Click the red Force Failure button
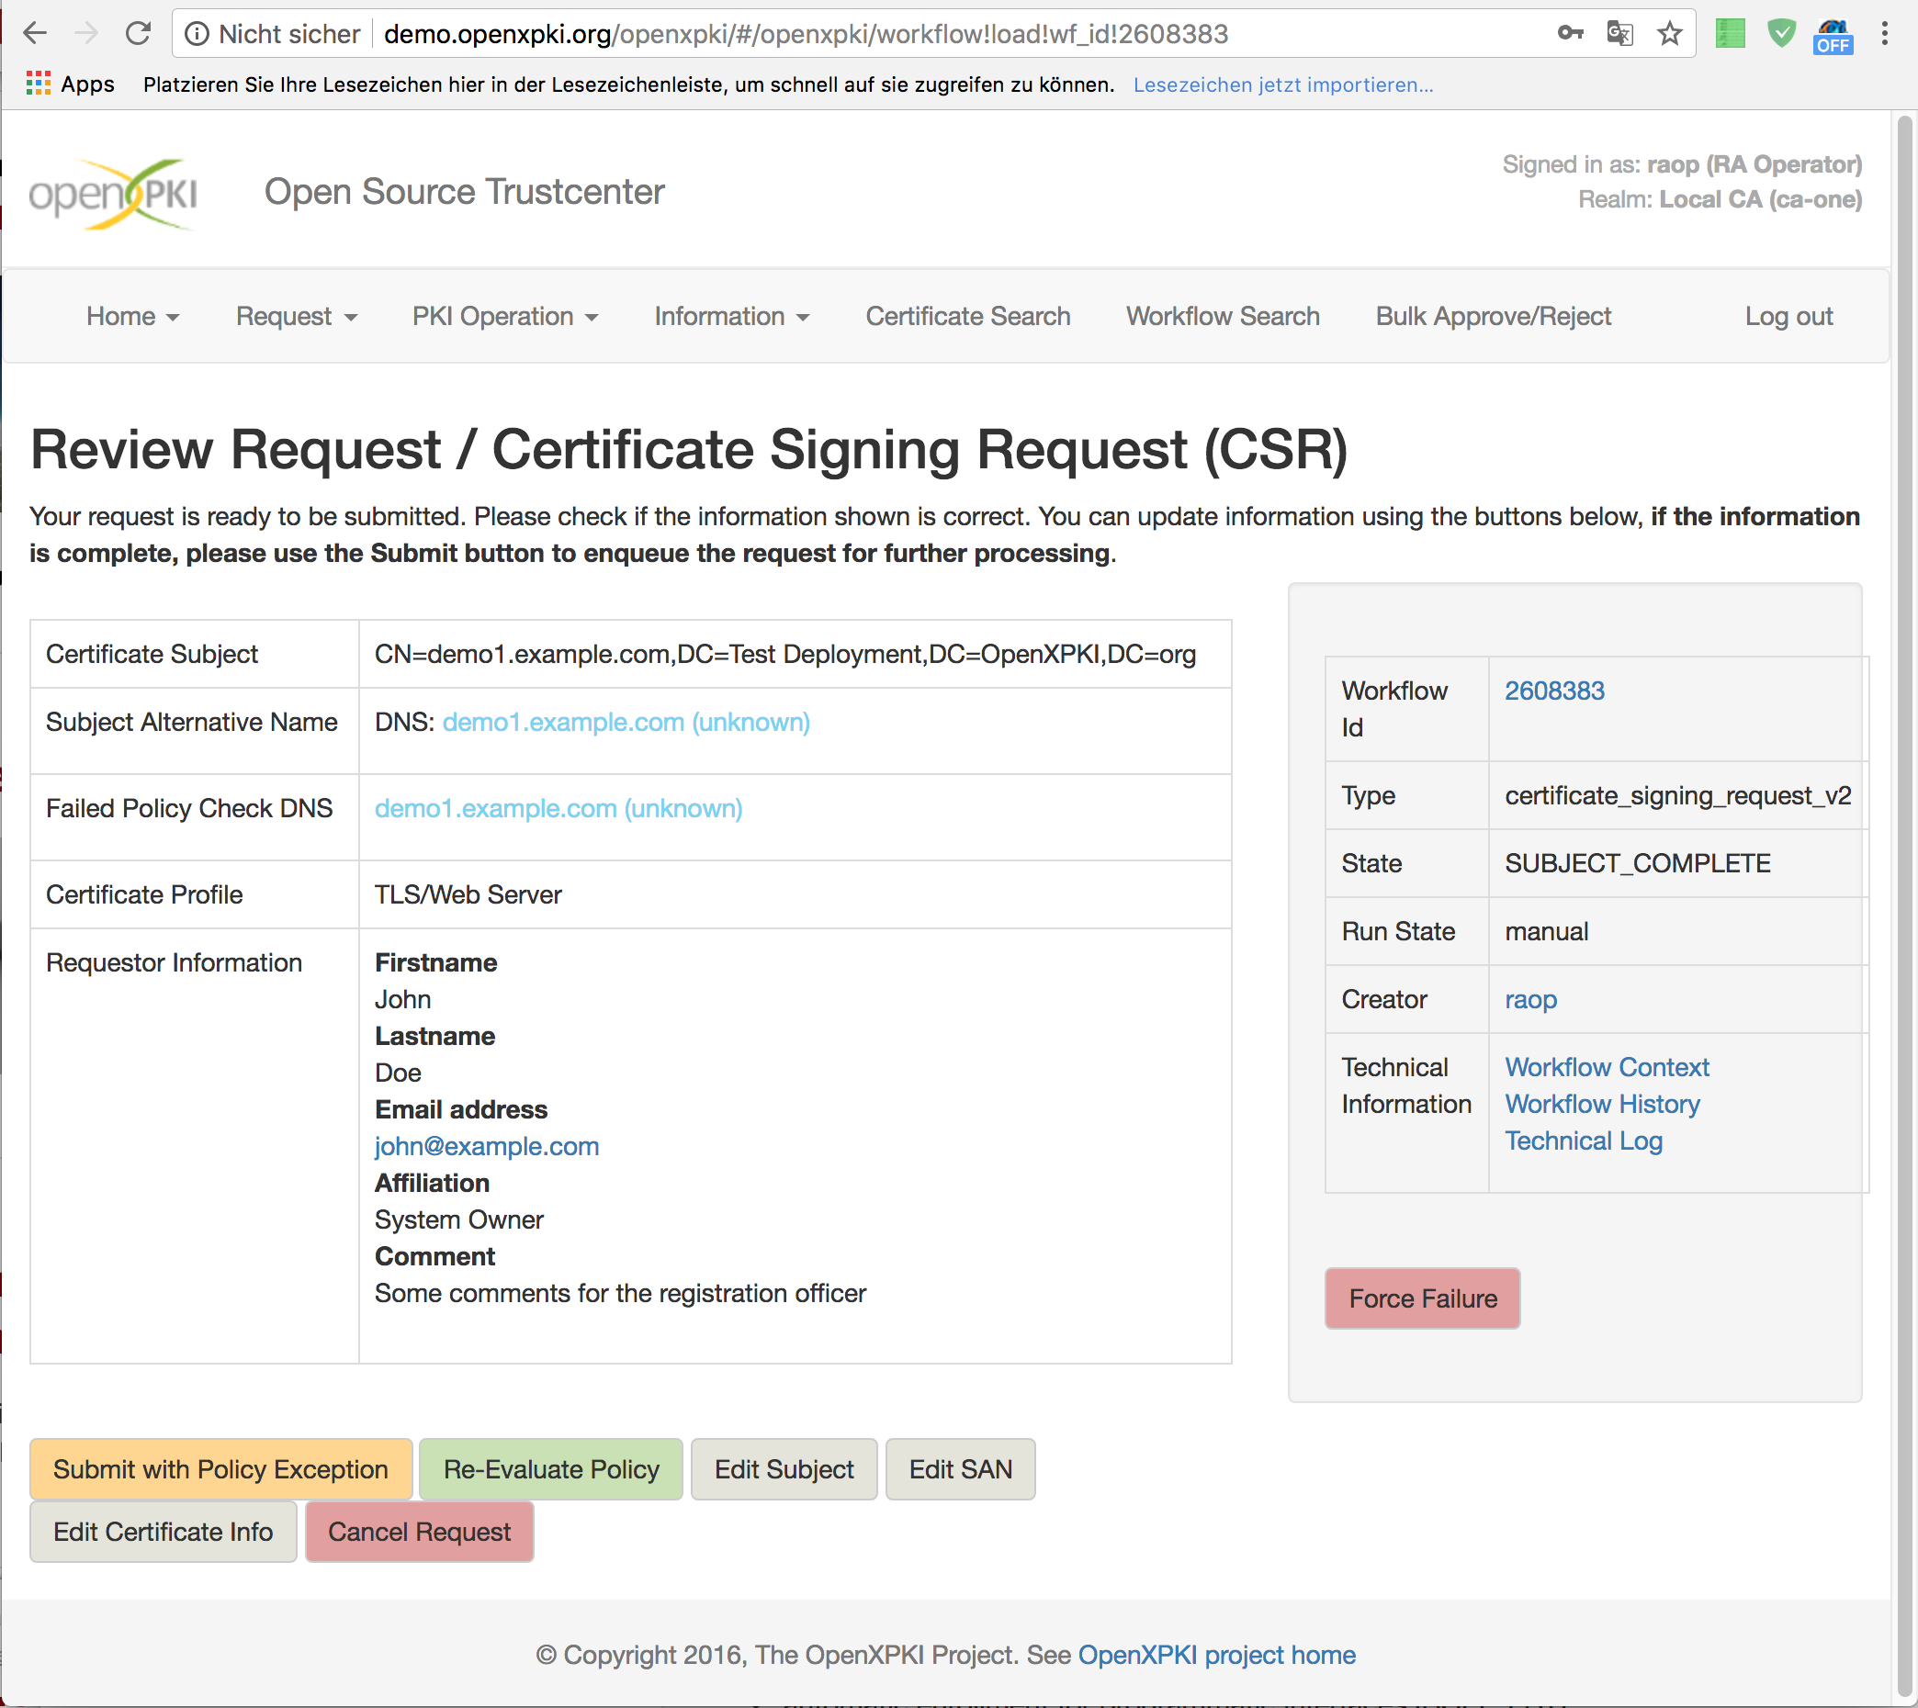1918x1708 pixels. point(1421,1298)
